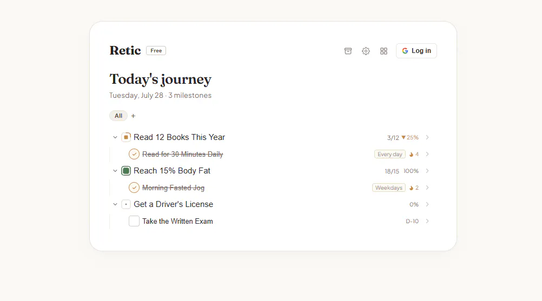Collapse Get a Driver's License milestone
542x301 pixels.
tap(115, 204)
